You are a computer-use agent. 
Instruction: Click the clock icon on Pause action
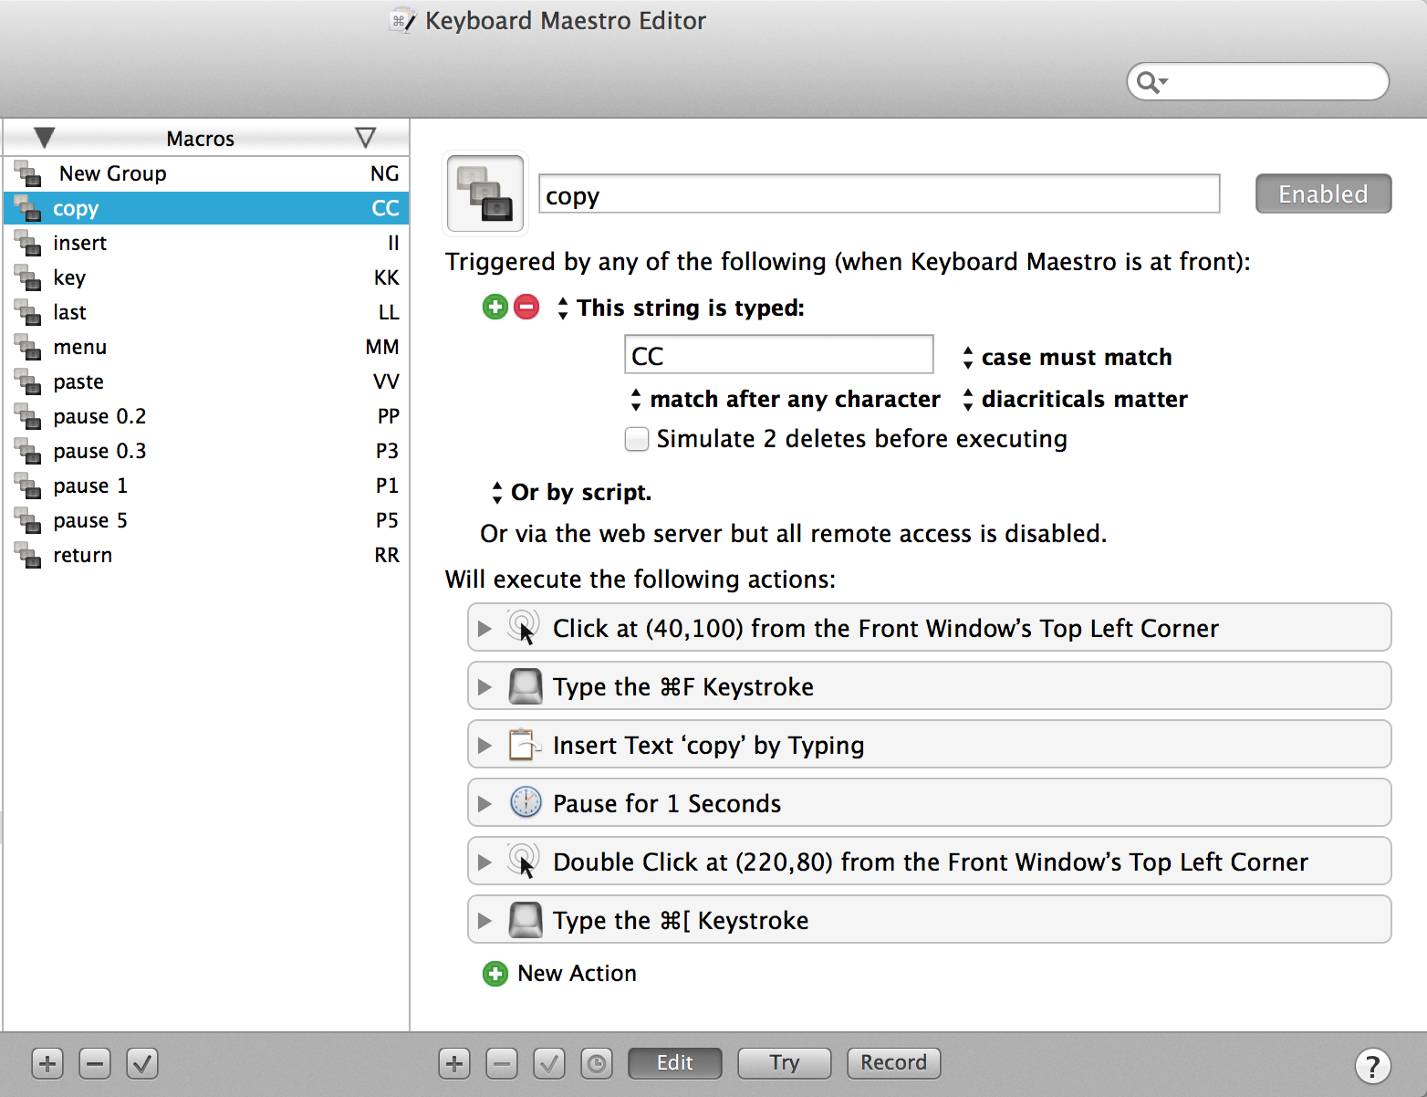pyautogui.click(x=525, y=803)
